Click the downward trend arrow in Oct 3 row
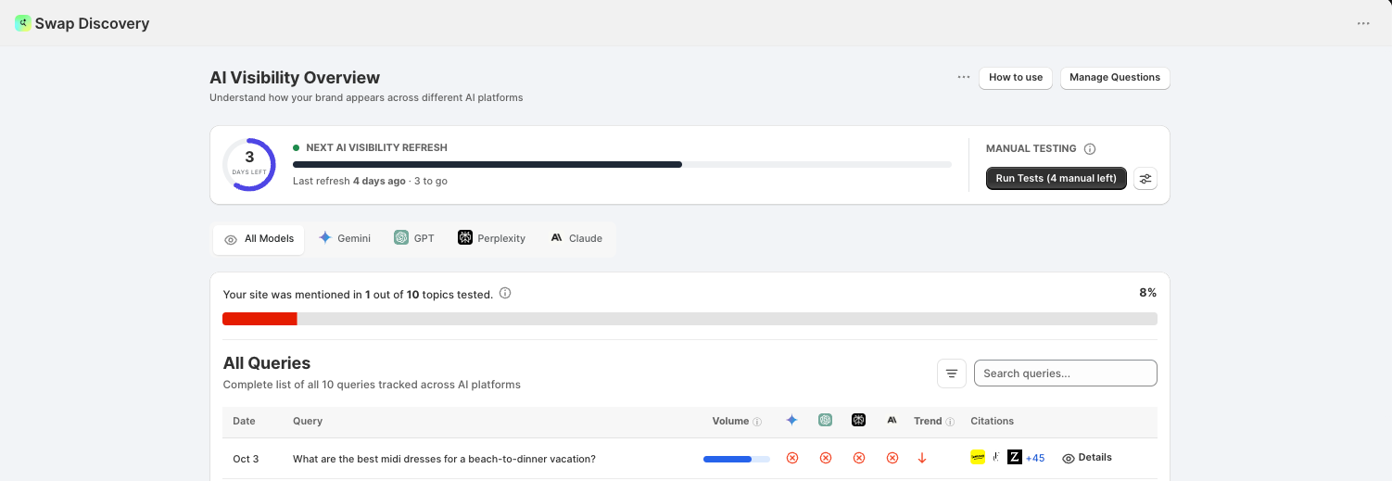The height and width of the screenshot is (481, 1392). click(x=922, y=458)
